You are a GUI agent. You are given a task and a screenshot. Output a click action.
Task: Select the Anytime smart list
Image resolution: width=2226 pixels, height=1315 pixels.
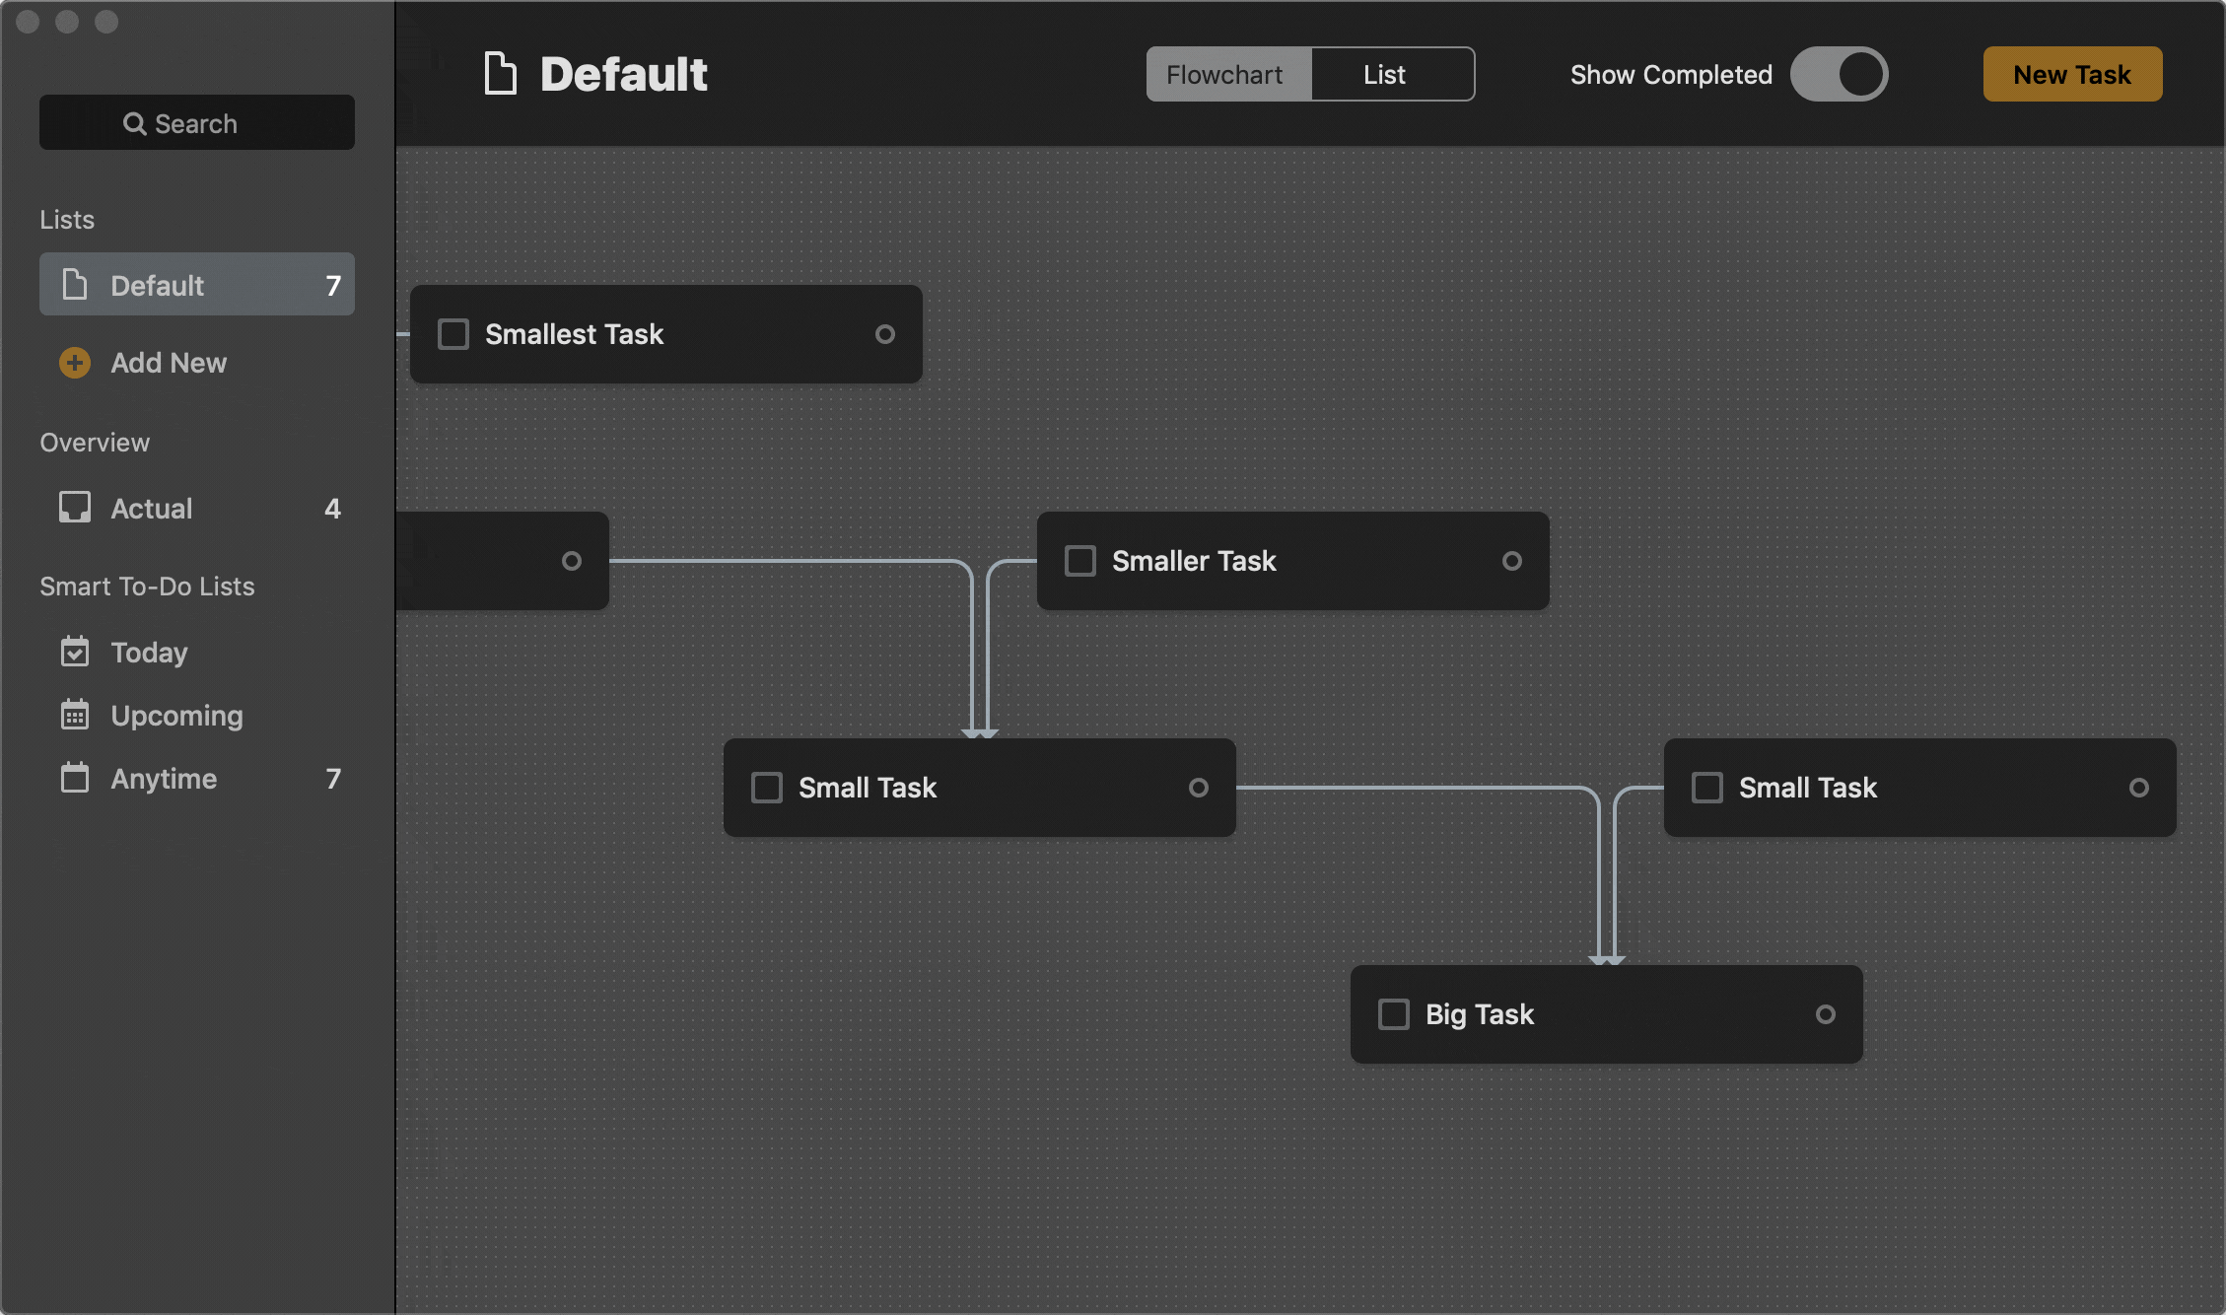163,778
